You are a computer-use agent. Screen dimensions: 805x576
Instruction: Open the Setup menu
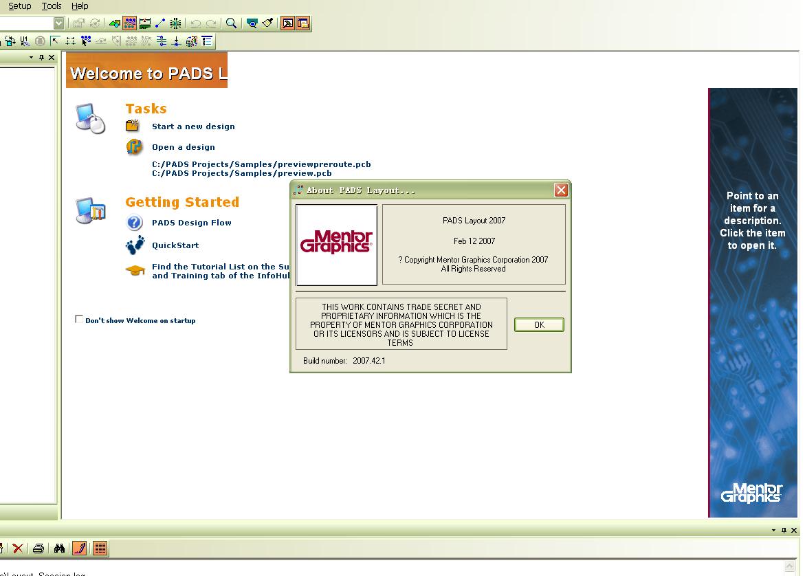pos(19,6)
